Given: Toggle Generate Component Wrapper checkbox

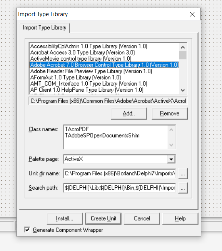Looking at the screenshot, I should [27, 230].
